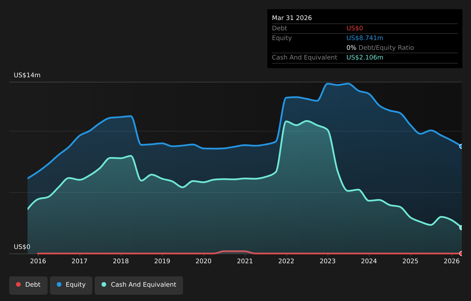
Task: Toggle the Equity series legend button
Action: point(71,285)
